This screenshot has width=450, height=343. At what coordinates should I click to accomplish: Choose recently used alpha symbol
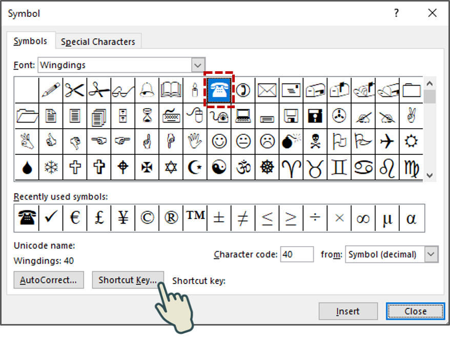click(x=412, y=218)
